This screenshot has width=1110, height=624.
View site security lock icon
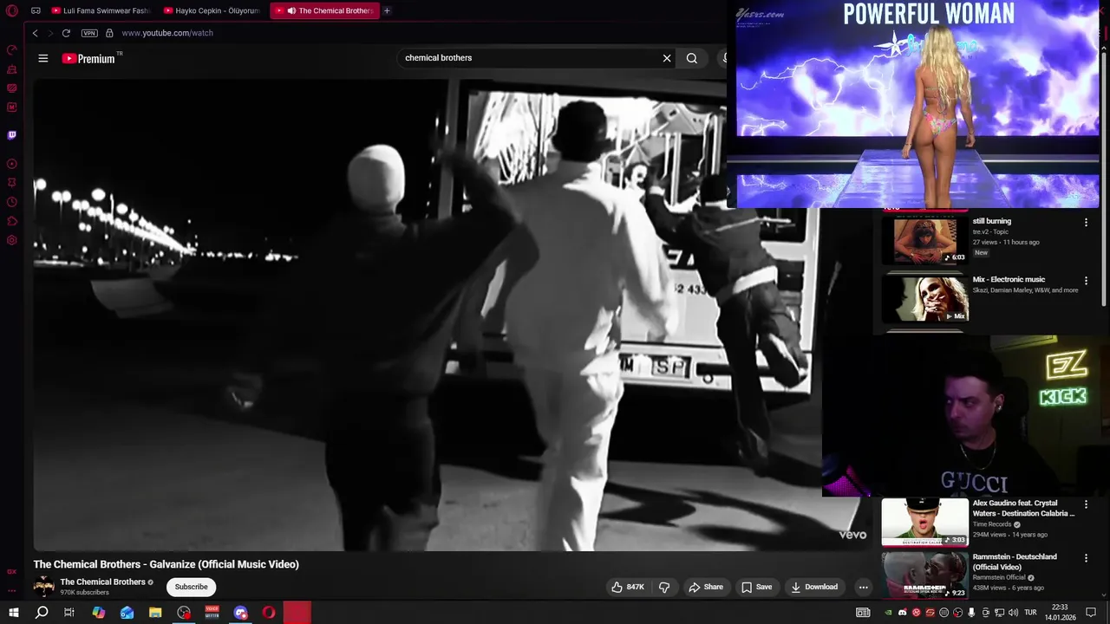(109, 33)
